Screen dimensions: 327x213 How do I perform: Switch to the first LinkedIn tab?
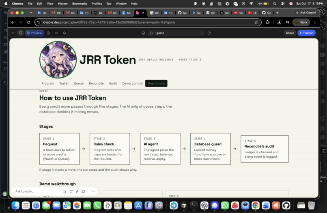point(42,13)
